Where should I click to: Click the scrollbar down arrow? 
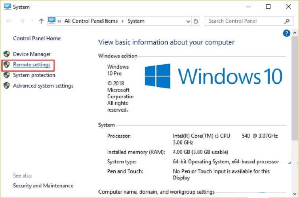pyautogui.click(x=295, y=194)
